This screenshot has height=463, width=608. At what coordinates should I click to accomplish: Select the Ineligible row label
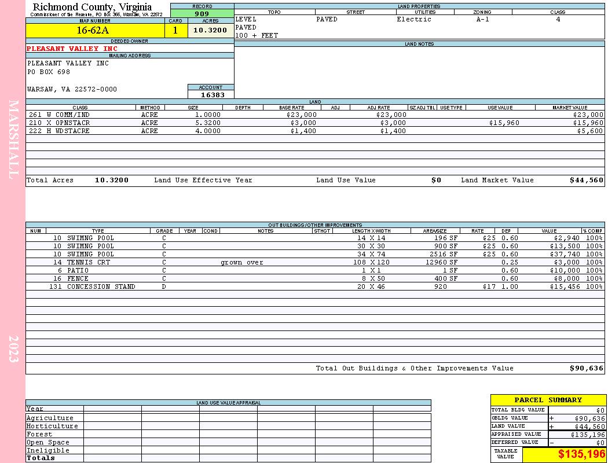tap(47, 451)
